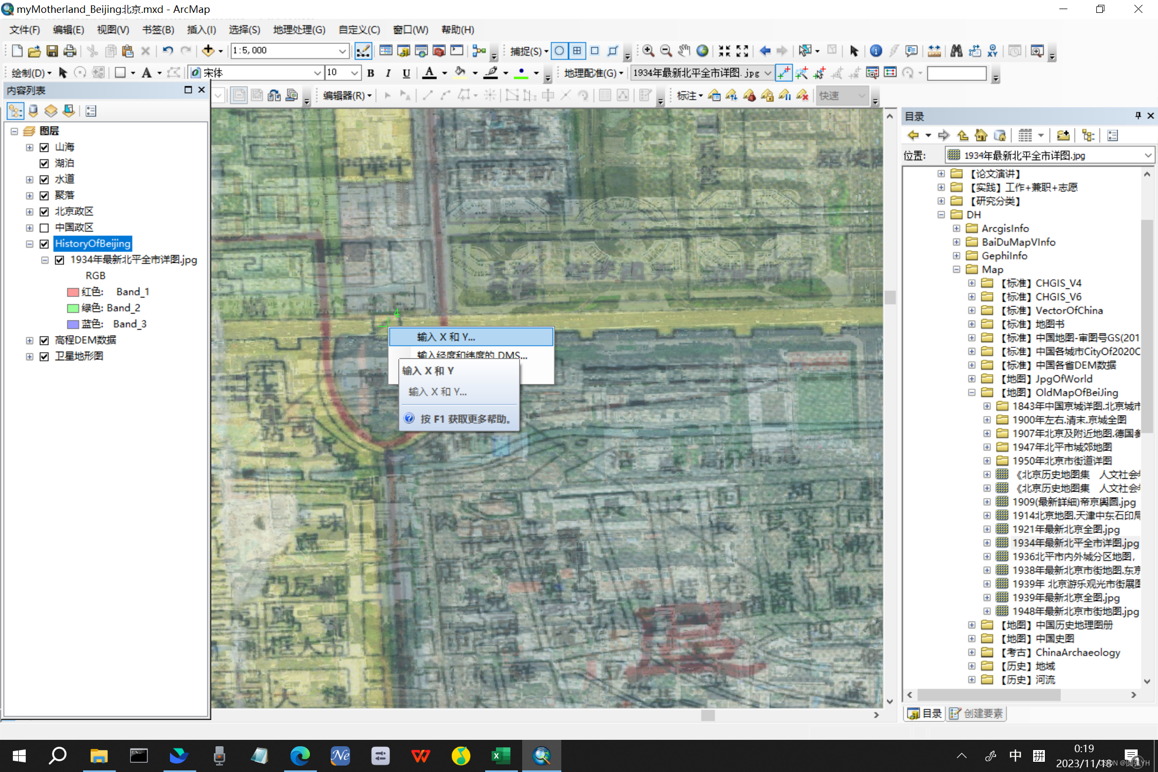1158x772 pixels.
Task: Expand the 1947年北平市城郊地图 catalog folder
Action: pos(986,447)
